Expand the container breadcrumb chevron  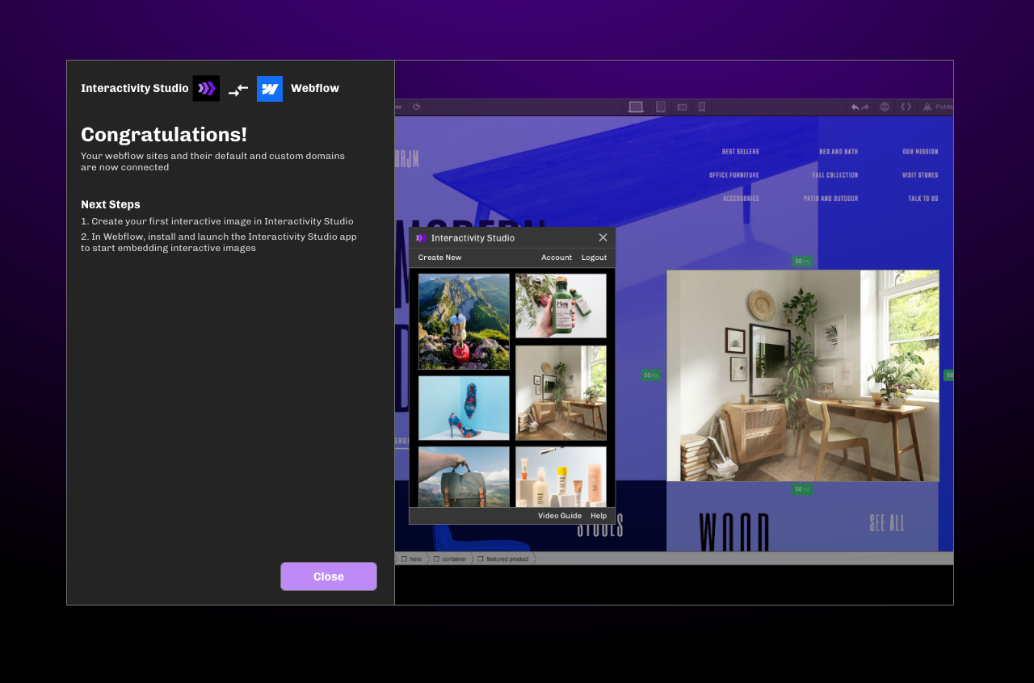(x=473, y=558)
